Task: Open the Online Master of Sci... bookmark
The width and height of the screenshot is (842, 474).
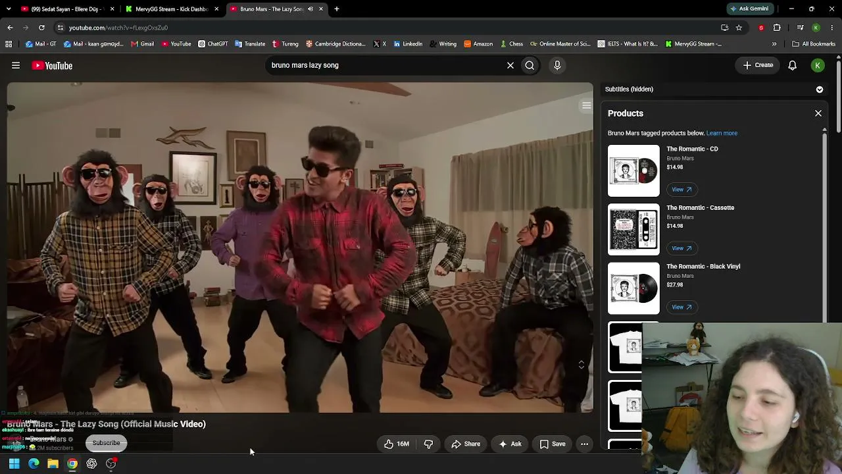Action: coord(560,44)
